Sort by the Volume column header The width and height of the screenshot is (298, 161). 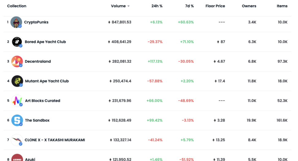point(118,6)
